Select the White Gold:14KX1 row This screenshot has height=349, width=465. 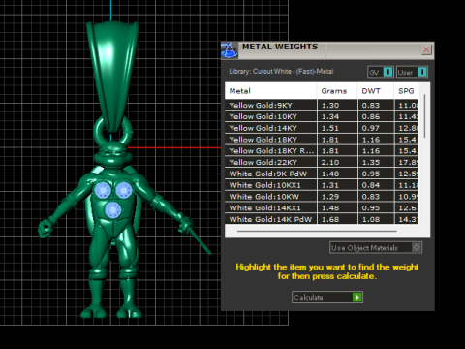(x=322, y=207)
